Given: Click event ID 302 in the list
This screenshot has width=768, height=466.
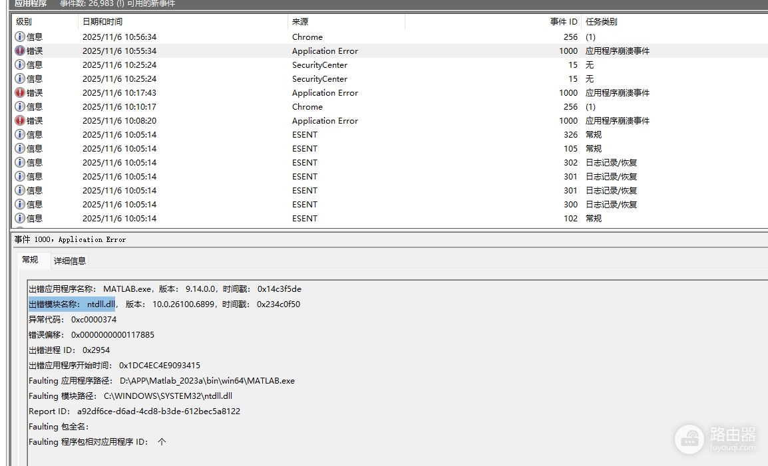Looking at the screenshot, I should pos(570,162).
